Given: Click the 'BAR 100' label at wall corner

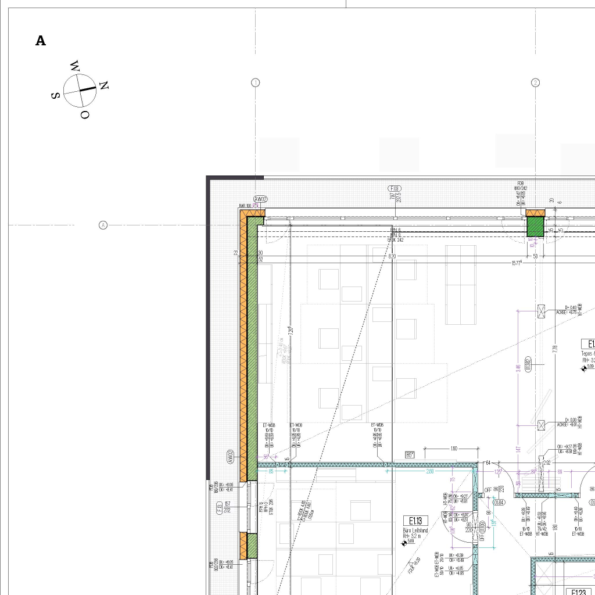Looking at the screenshot, I should 245,206.
